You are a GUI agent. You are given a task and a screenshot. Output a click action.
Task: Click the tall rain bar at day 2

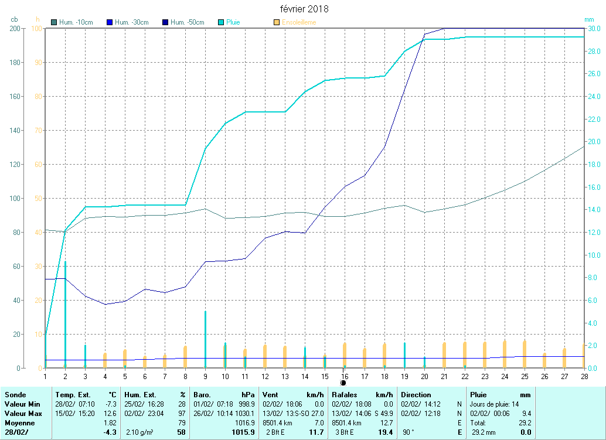point(65,316)
